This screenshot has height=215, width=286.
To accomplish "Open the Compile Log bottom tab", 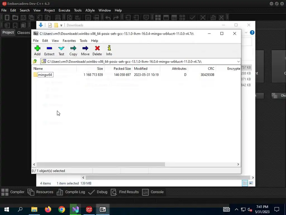I will tap(71, 192).
